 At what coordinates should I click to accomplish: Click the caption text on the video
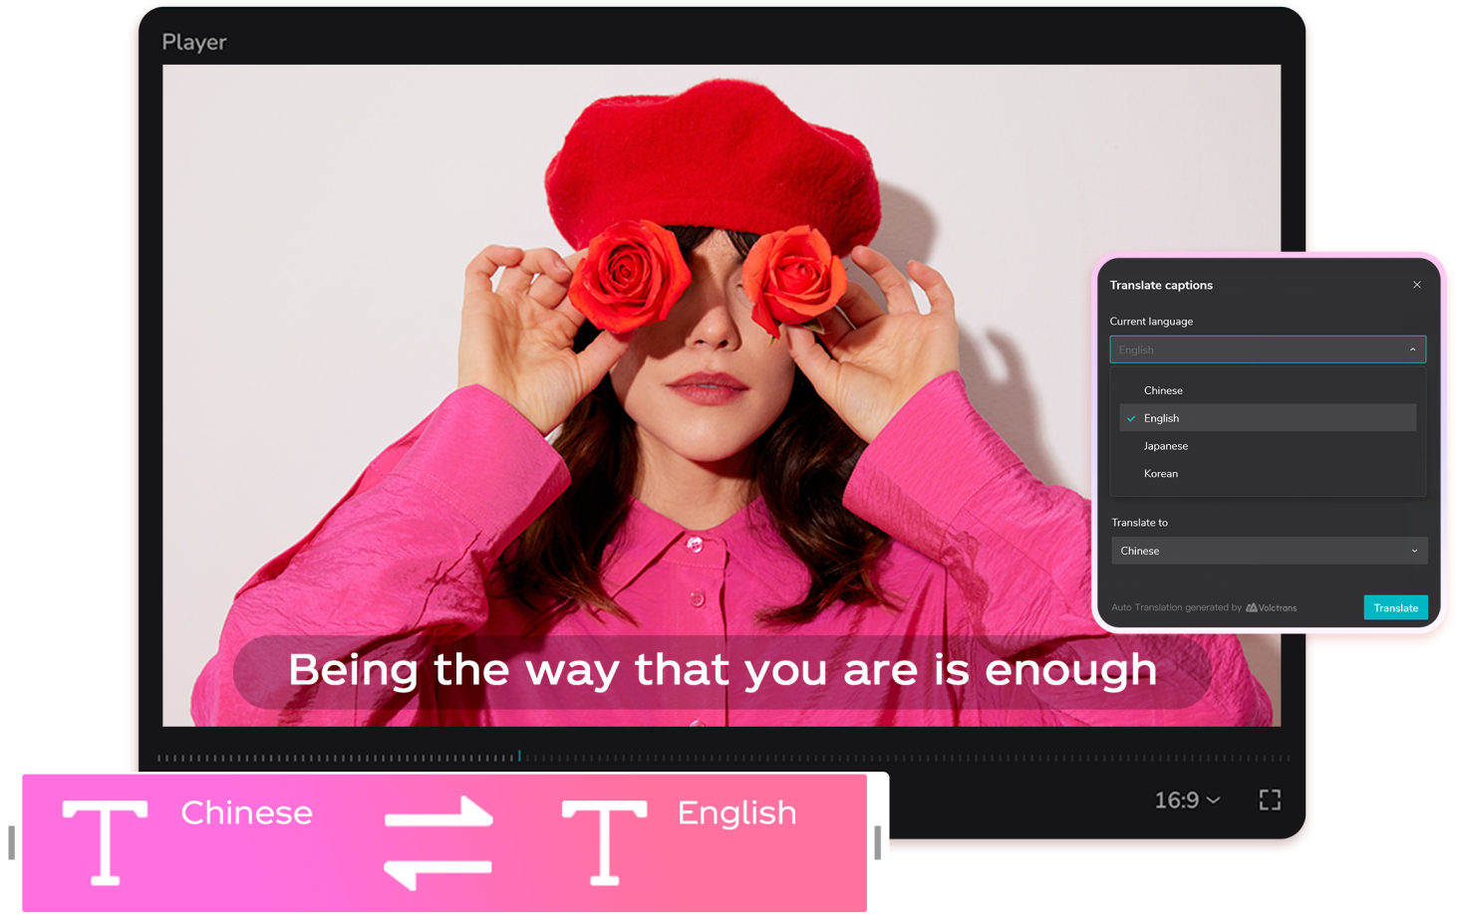(x=722, y=670)
